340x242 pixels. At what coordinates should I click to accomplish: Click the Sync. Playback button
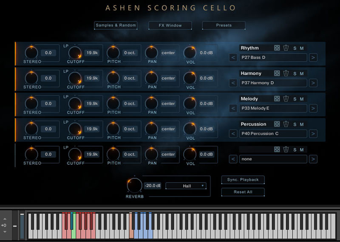click(243, 180)
